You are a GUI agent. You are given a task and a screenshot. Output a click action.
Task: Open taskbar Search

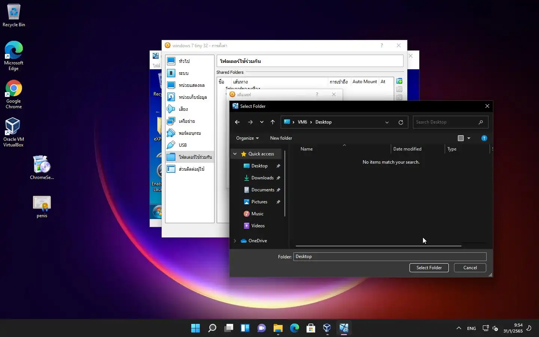[212, 328]
